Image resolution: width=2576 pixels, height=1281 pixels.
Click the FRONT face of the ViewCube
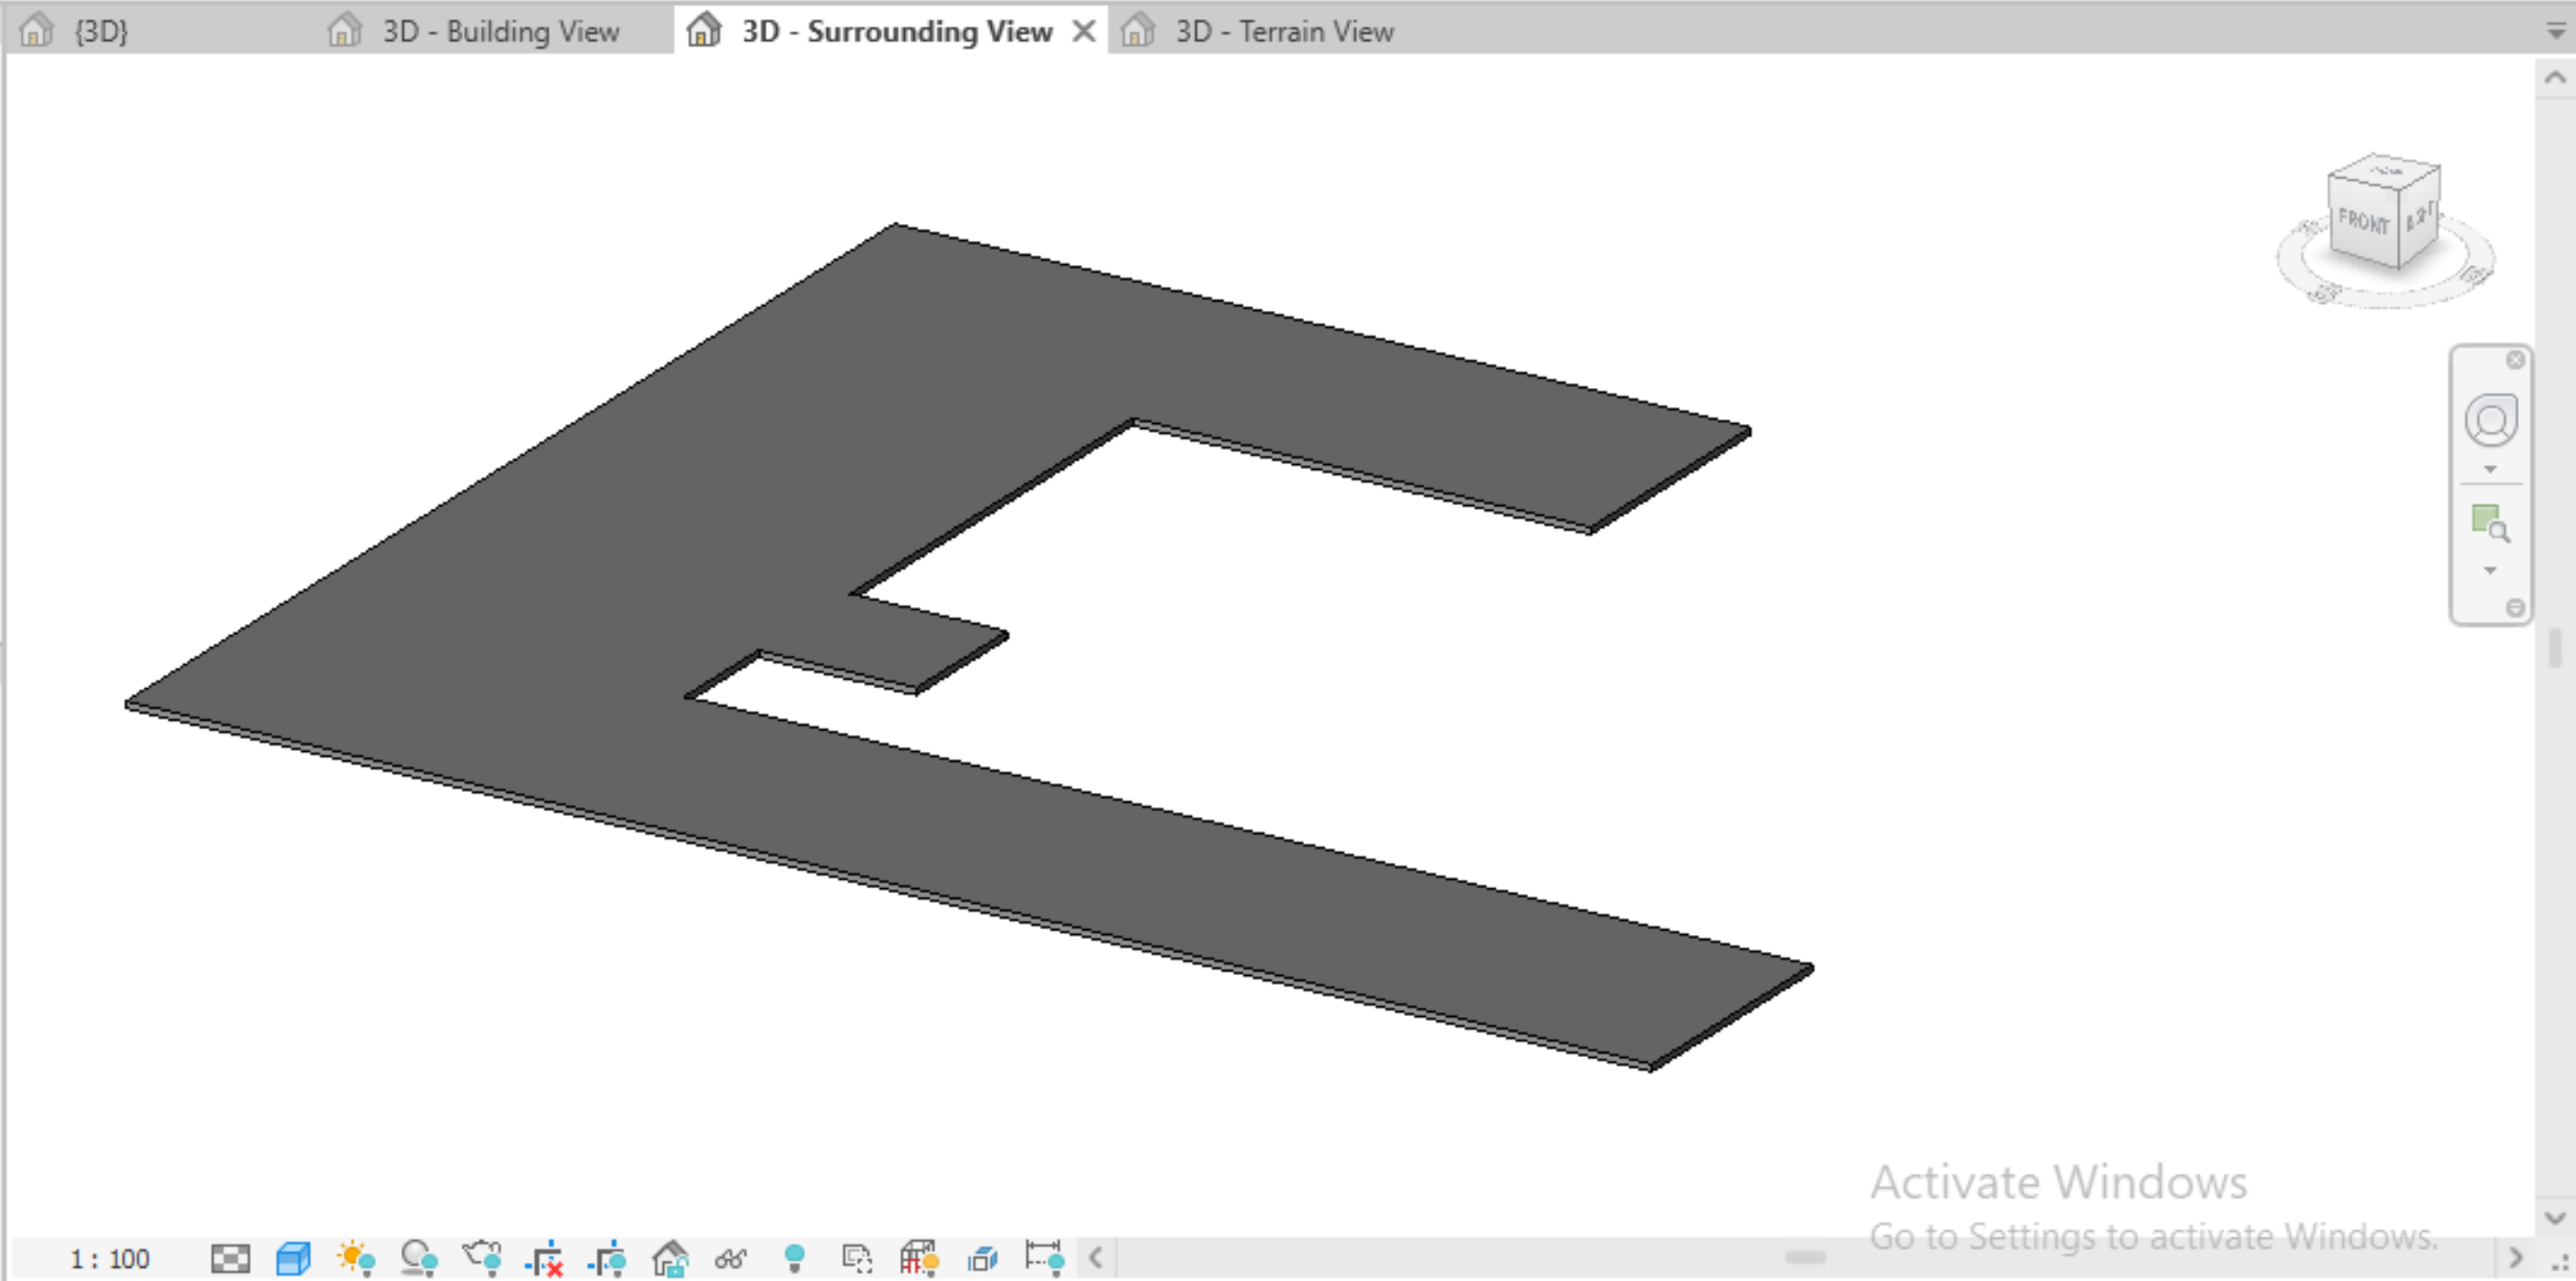[2363, 221]
